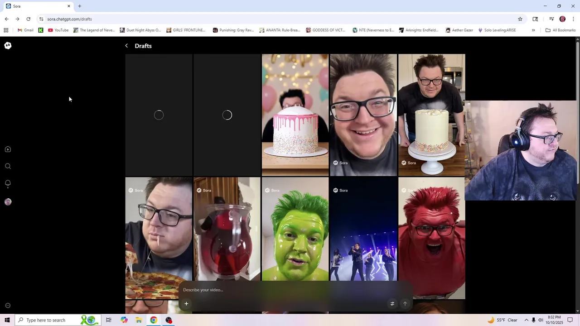Open the Windows Start menu
Image resolution: width=580 pixels, height=326 pixels.
pos(7,320)
